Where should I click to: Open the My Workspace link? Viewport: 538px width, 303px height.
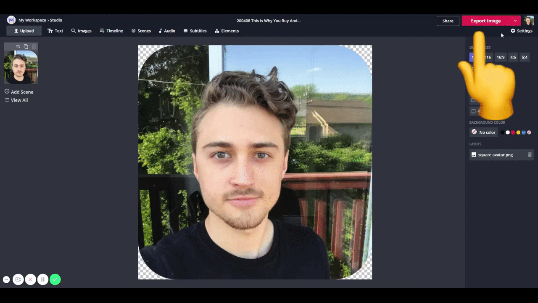(x=32, y=20)
